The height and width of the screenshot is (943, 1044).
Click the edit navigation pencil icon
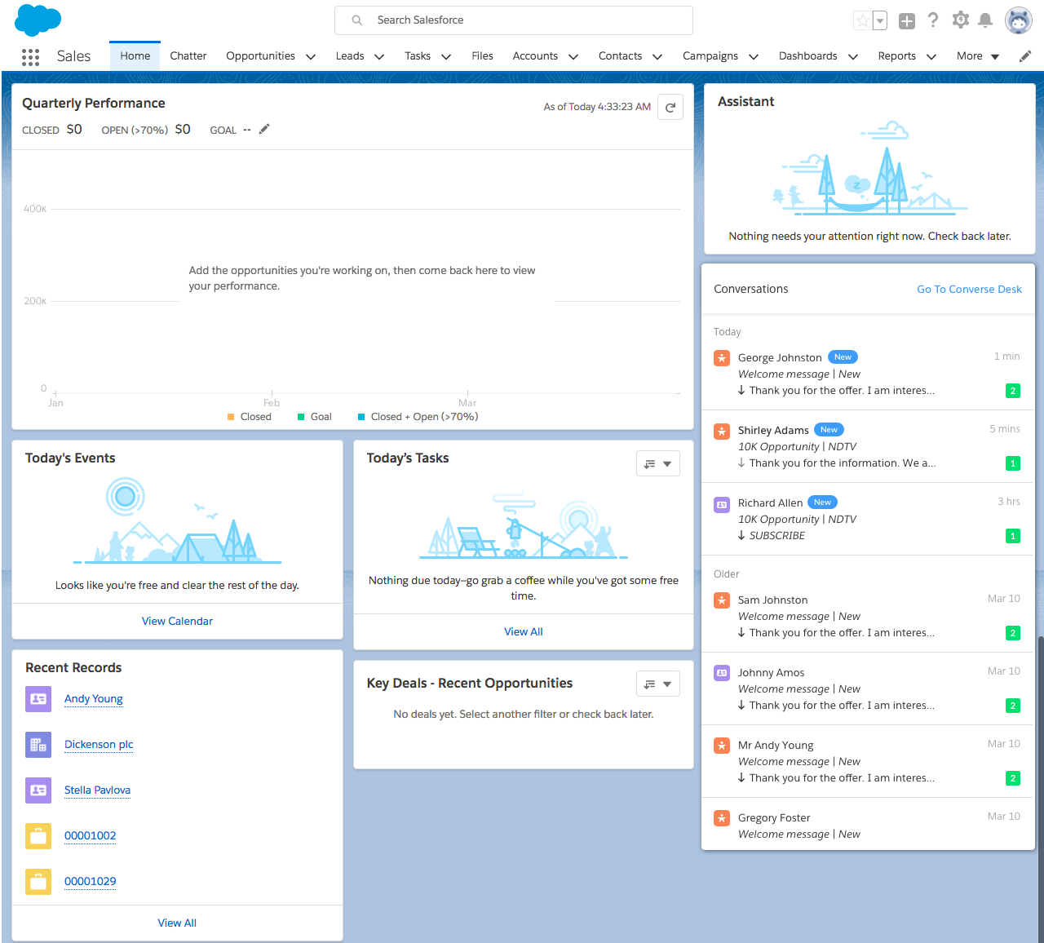(x=1025, y=56)
